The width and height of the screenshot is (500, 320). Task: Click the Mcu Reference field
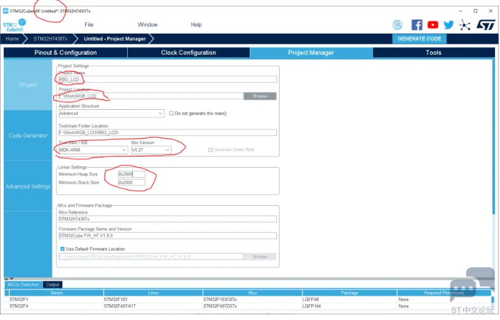tap(168, 219)
